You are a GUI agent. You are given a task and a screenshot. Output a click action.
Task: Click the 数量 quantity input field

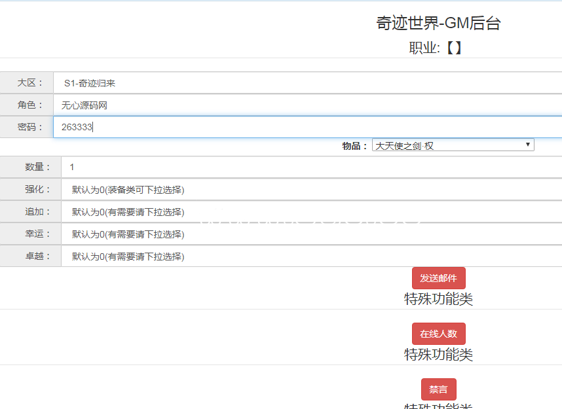[310, 168]
